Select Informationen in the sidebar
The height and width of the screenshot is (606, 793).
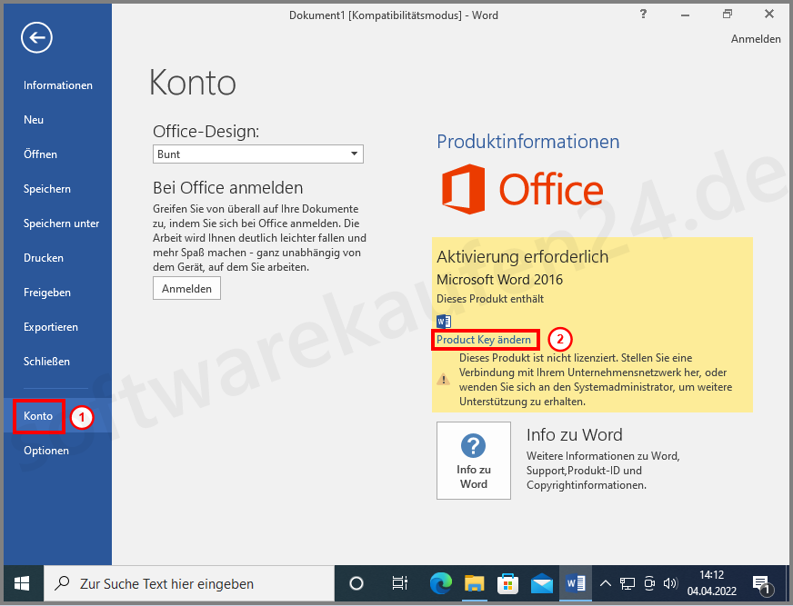pyautogui.click(x=57, y=84)
